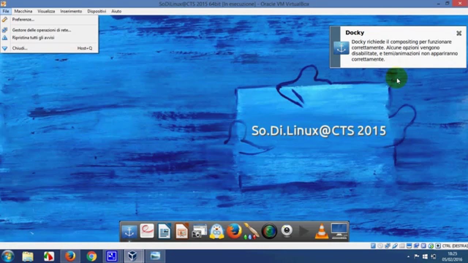The image size is (468, 263).
Task: Open File Explorer from the taskbar
Action: (x=28, y=256)
